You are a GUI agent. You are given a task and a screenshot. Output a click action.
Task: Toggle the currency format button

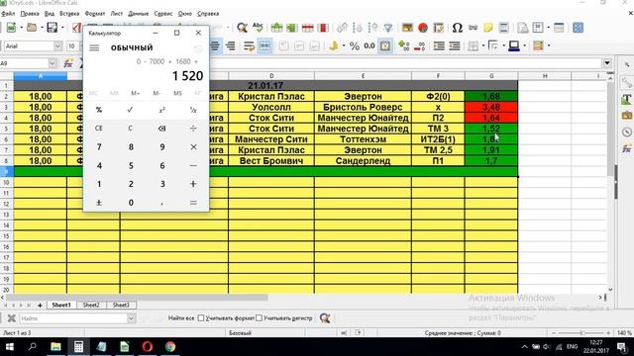coord(334,46)
